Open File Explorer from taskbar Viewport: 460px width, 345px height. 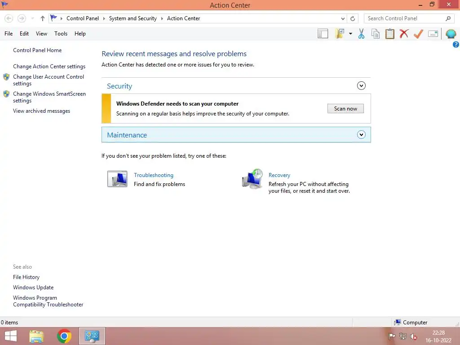point(36,336)
